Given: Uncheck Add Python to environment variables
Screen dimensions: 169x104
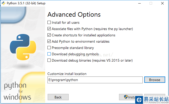Looking at the screenshot, I should coord(49,41).
